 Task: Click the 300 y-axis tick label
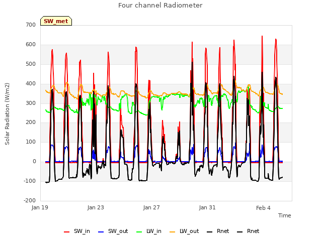pyautogui.click(x=31, y=103)
